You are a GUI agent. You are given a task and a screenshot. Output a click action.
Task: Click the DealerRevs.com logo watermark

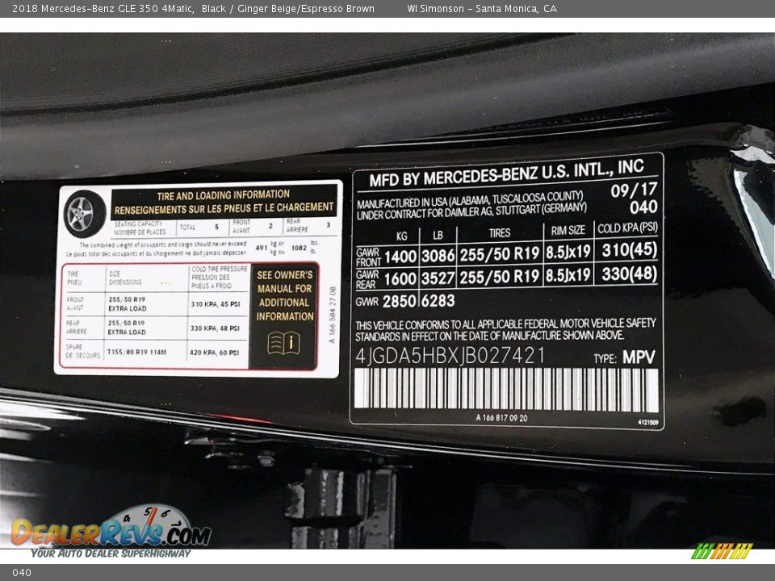(111, 533)
